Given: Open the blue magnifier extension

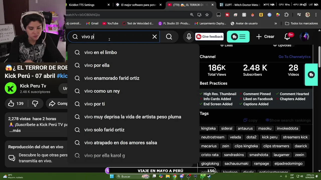Looking at the screenshot, I should 269,15.
